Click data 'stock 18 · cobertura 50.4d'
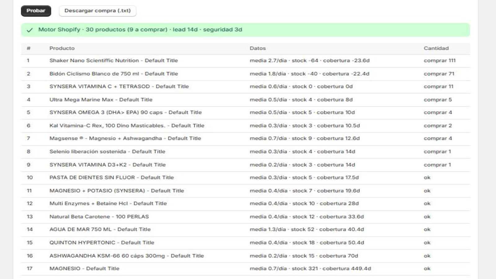Screen dimensions: 496x279 point(328,243)
